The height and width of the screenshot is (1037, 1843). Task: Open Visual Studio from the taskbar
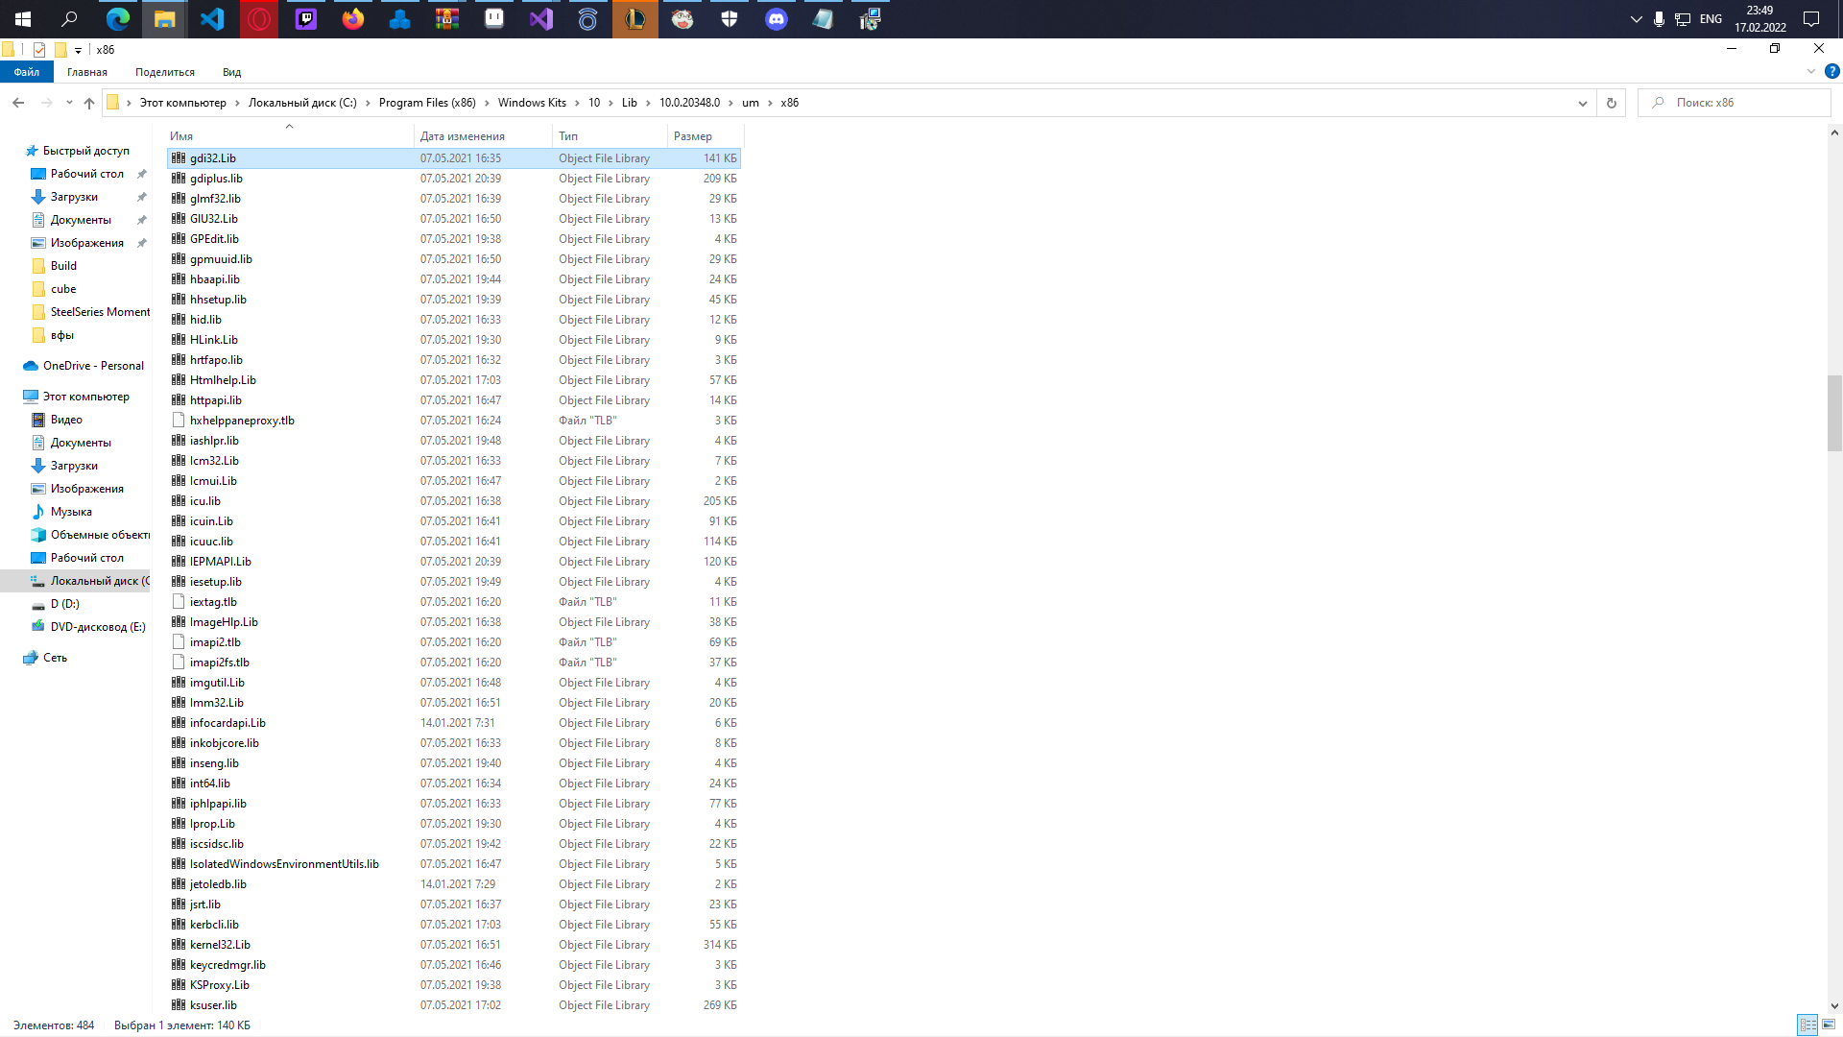(x=541, y=19)
